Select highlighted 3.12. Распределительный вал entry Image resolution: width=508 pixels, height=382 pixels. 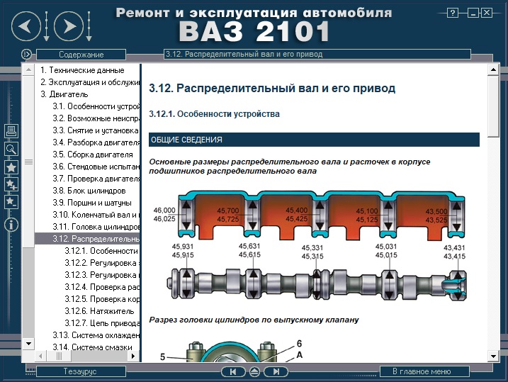tap(87, 239)
